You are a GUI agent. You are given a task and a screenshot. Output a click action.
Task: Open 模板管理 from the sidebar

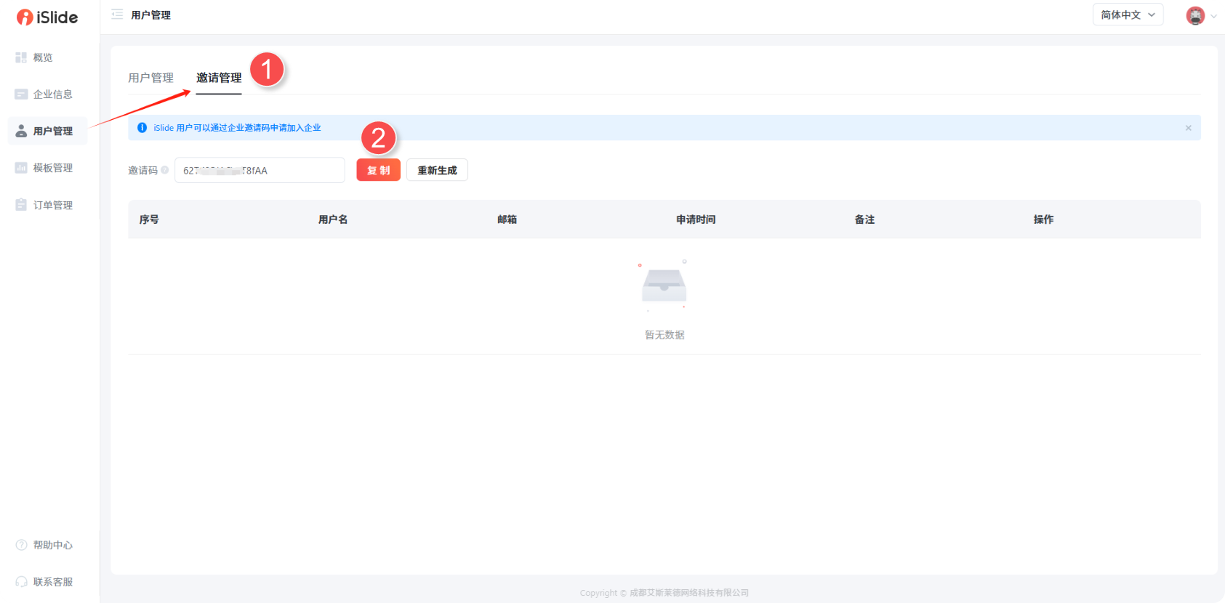pyautogui.click(x=52, y=168)
